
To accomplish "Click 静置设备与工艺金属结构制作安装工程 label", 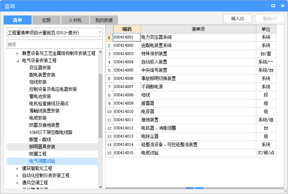I will [59, 54].
